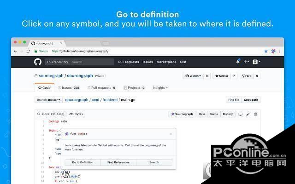
Task: Click the bookmark star in address bar
Action: [266, 51]
